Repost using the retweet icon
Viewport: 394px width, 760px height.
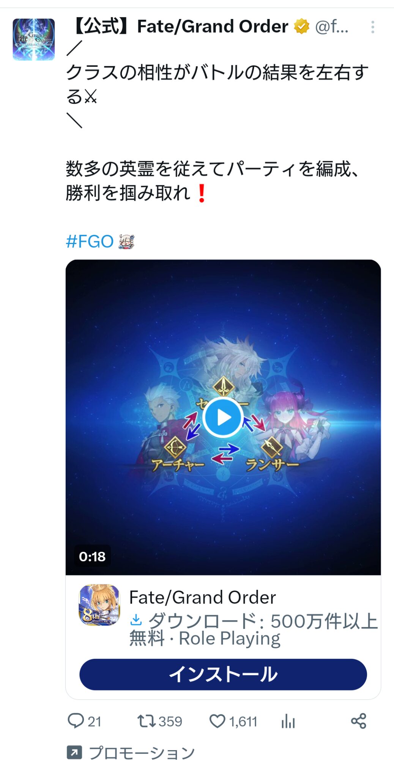pyautogui.click(x=146, y=721)
